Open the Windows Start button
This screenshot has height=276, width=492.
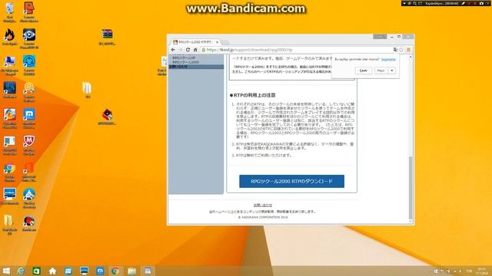6,271
